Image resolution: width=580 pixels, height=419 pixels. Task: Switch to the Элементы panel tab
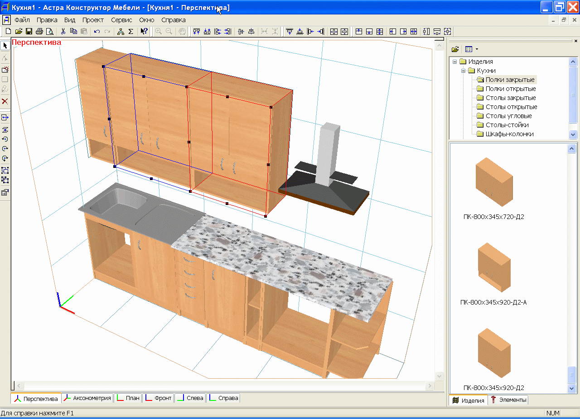point(508,400)
